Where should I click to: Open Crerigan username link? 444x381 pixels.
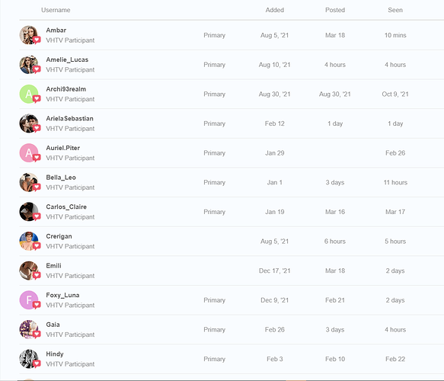click(x=59, y=236)
